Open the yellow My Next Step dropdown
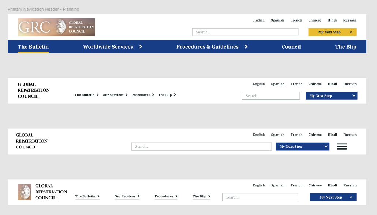 point(332,32)
